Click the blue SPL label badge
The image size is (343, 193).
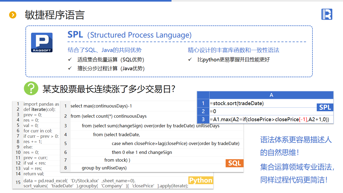click(325, 107)
